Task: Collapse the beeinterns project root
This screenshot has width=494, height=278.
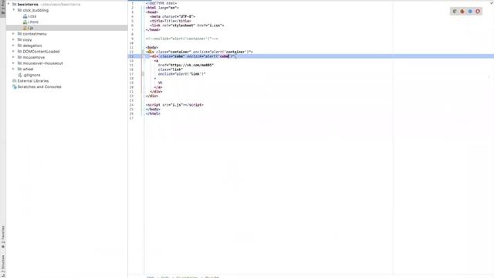Action: coord(8,5)
